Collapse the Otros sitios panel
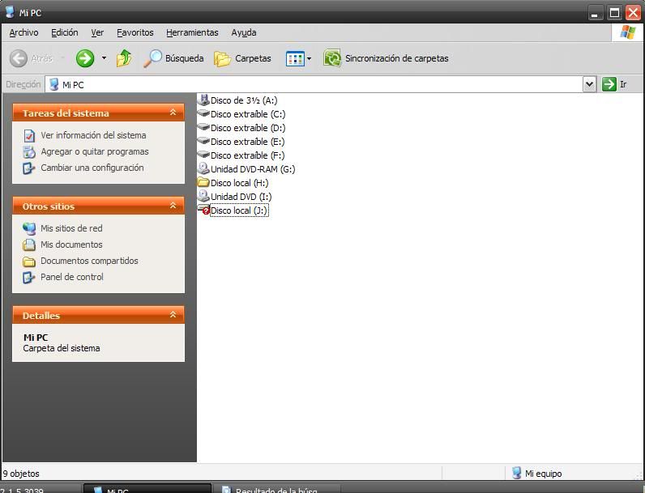Image resolution: width=645 pixels, height=493 pixels. click(x=173, y=205)
